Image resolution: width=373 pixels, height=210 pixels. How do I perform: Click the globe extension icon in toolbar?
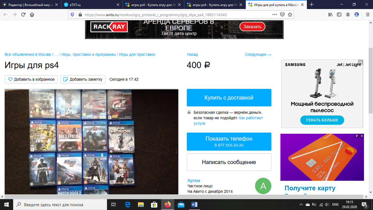tap(357, 14)
